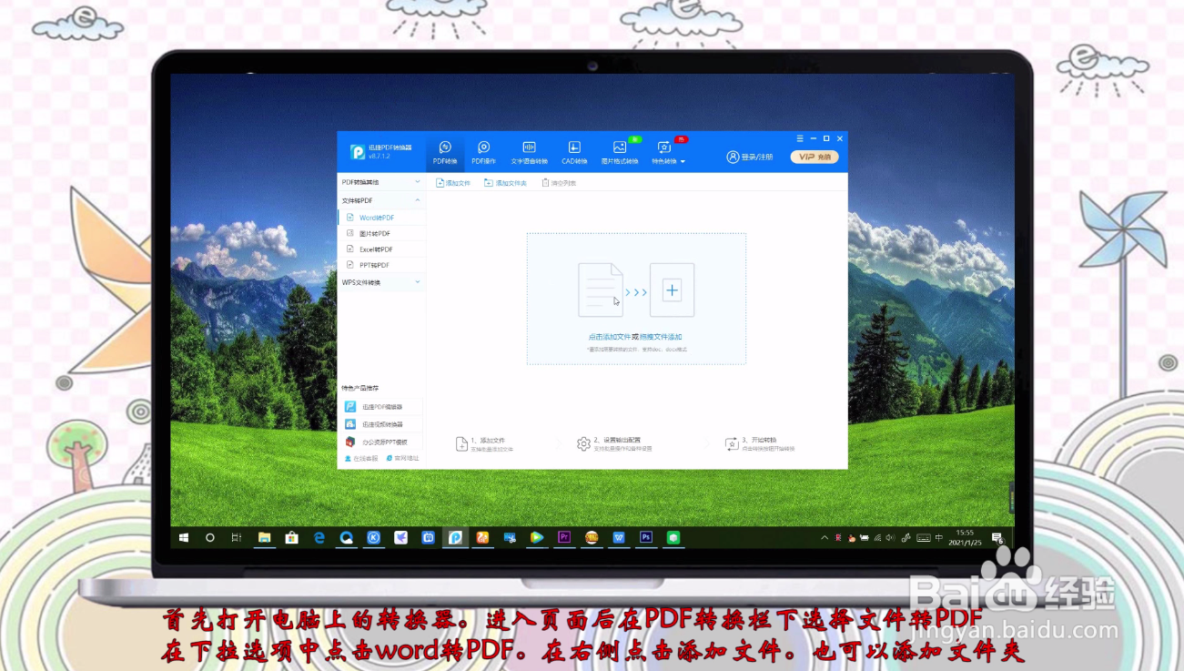This screenshot has width=1184, height=671.
Task: Open File Explorer from the taskbar
Action: tap(265, 538)
